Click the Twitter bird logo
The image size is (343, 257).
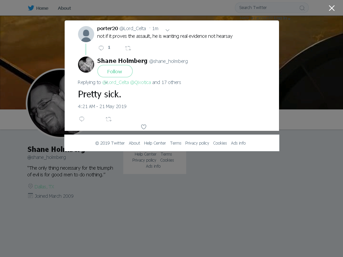click(x=31, y=8)
